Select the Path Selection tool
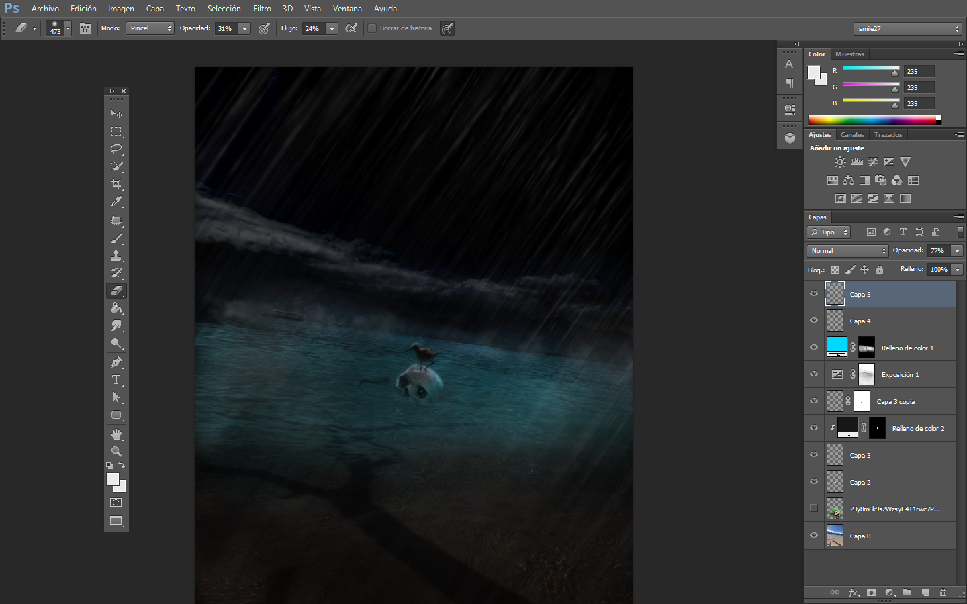The image size is (967, 604). [116, 397]
